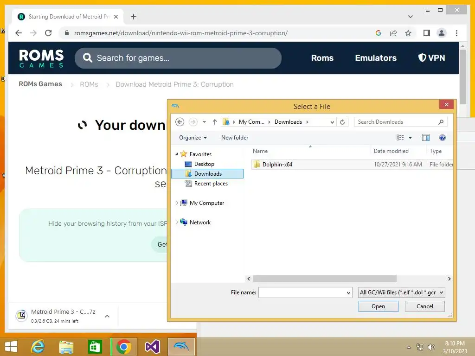This screenshot has width=475, height=356.
Task: Open the recent locations dropdown arrow
Action: pyautogui.click(x=204, y=122)
